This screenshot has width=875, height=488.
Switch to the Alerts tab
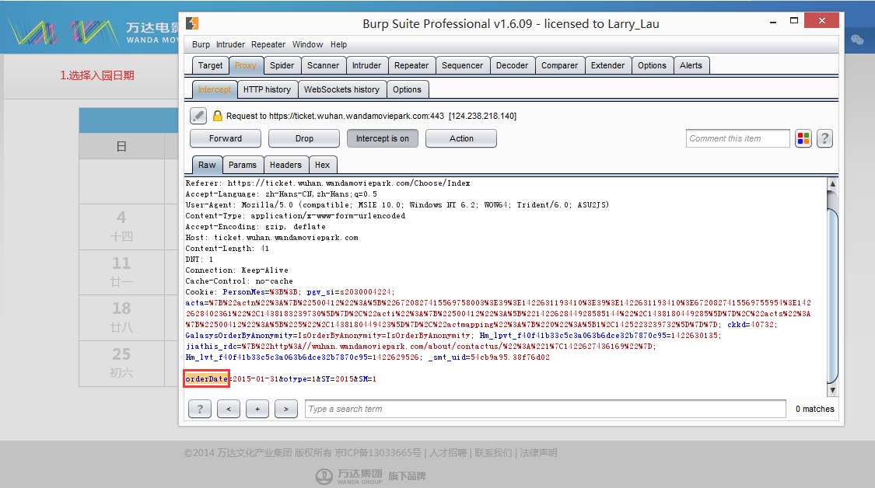pos(691,65)
